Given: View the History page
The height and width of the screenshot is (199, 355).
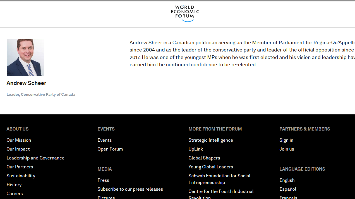Looking at the screenshot, I should 14,185.
